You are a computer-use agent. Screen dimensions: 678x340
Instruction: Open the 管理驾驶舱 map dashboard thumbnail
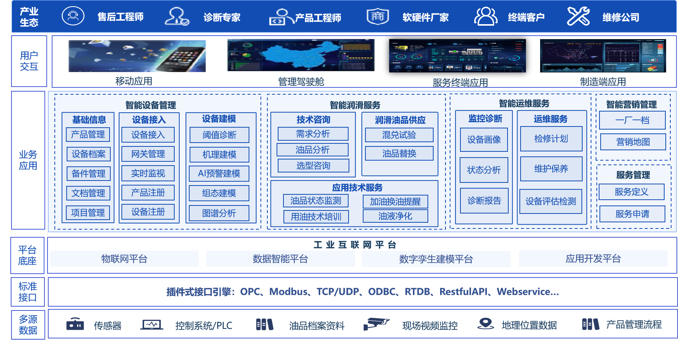point(301,55)
